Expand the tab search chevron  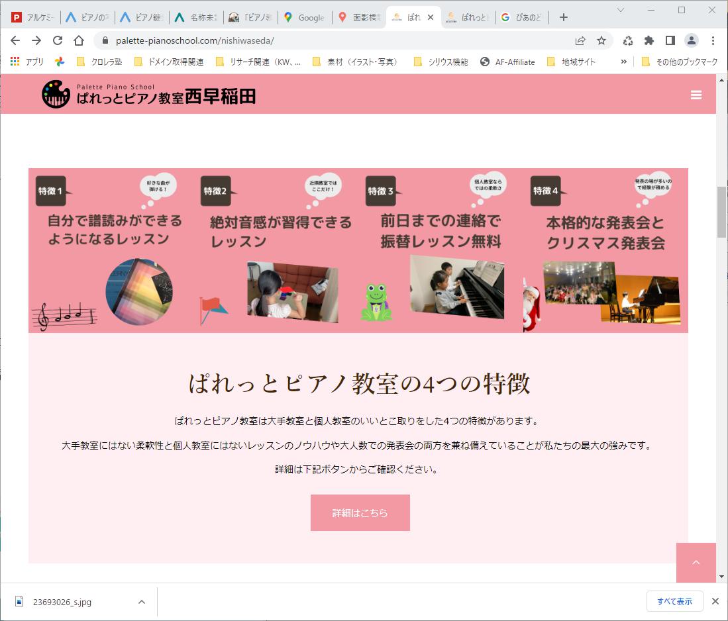tap(621, 10)
